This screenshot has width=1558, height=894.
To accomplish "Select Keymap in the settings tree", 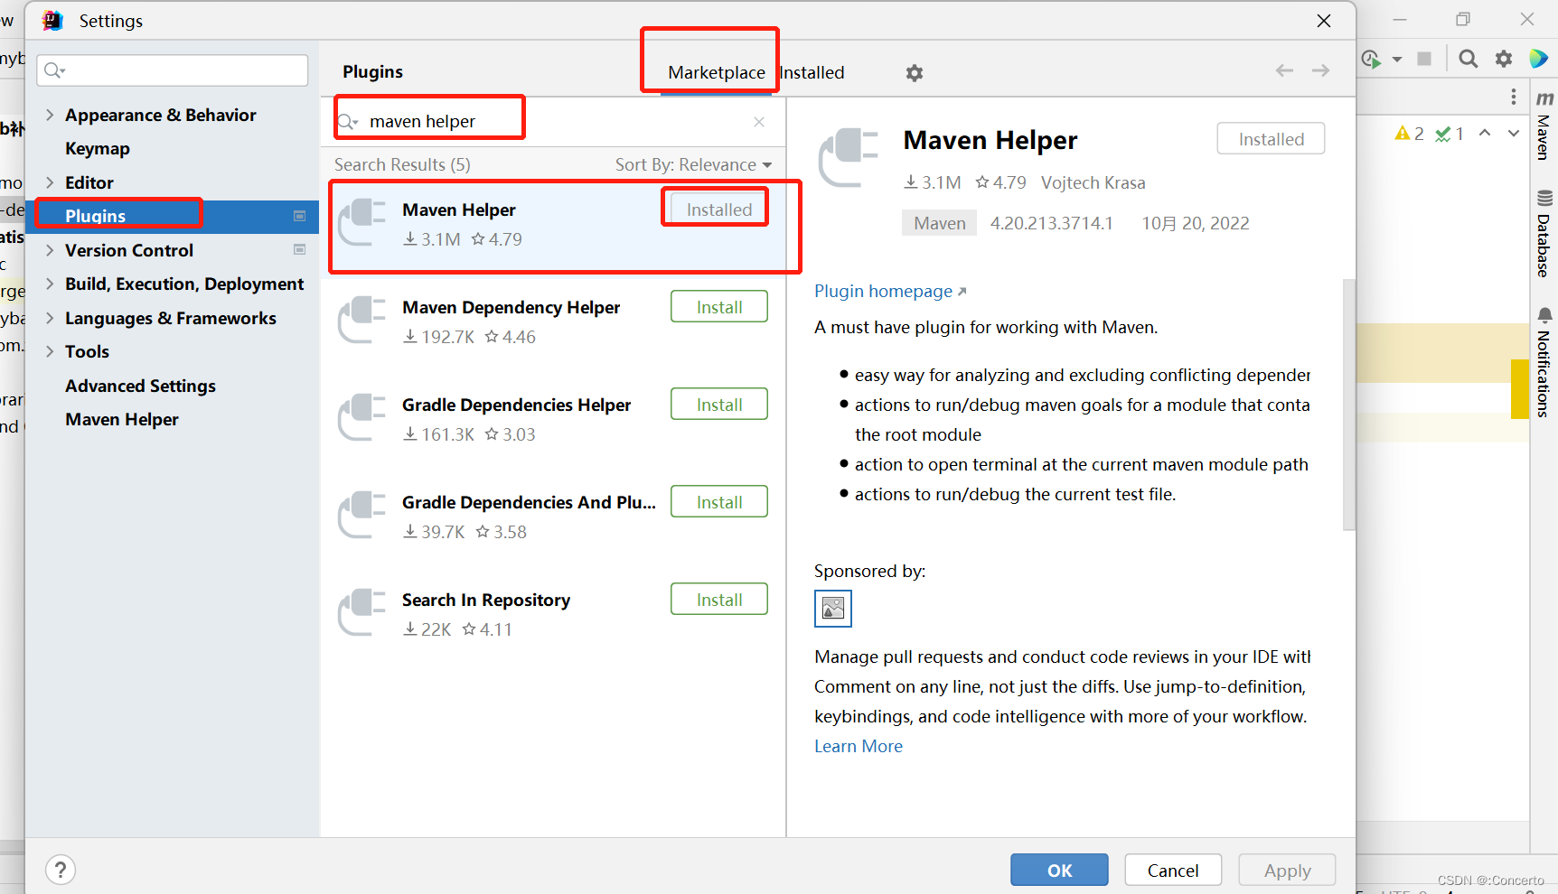I will [98, 148].
